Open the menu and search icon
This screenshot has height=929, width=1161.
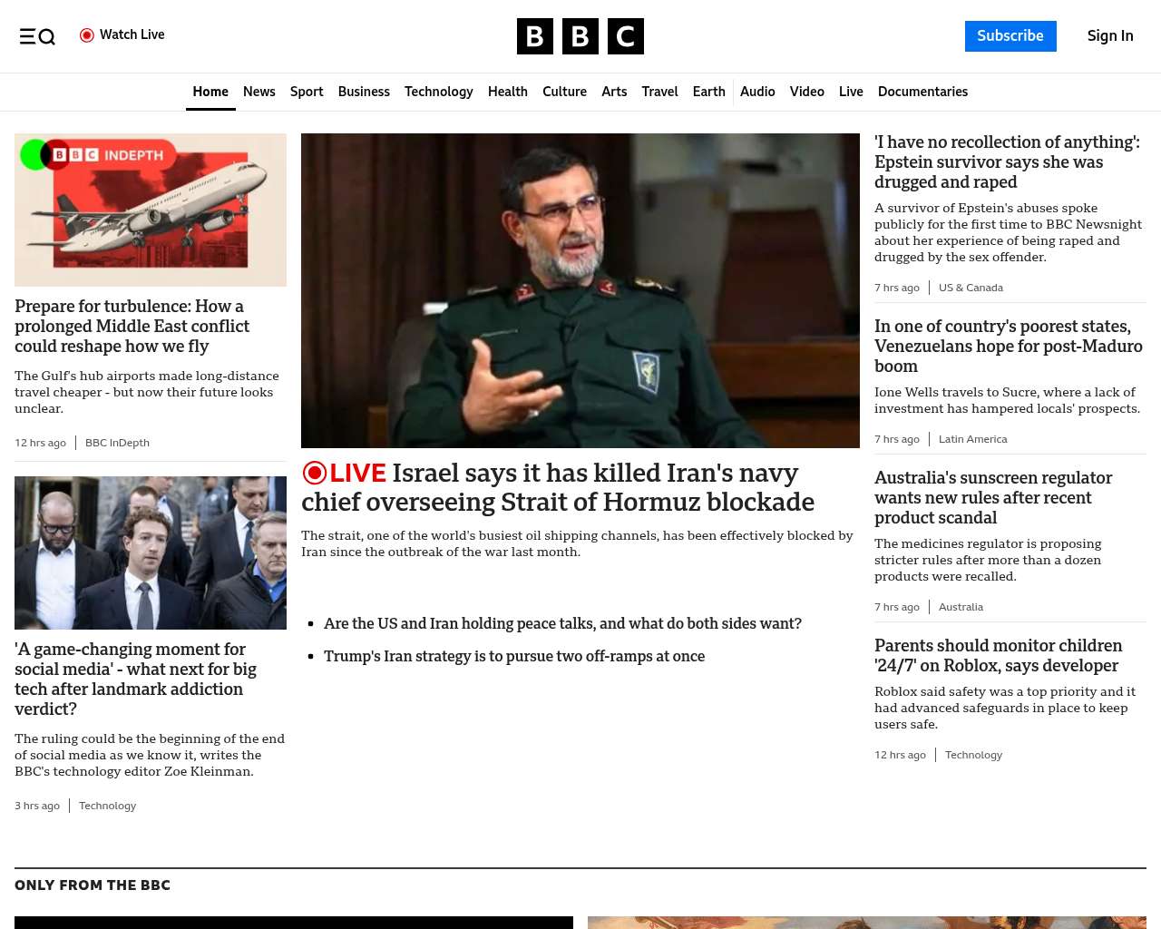pyautogui.click(x=37, y=36)
